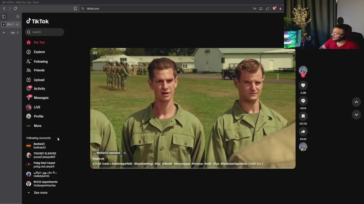The image size is (364, 204).
Task: Open the RHCB experiments account
Action: click(x=42, y=184)
